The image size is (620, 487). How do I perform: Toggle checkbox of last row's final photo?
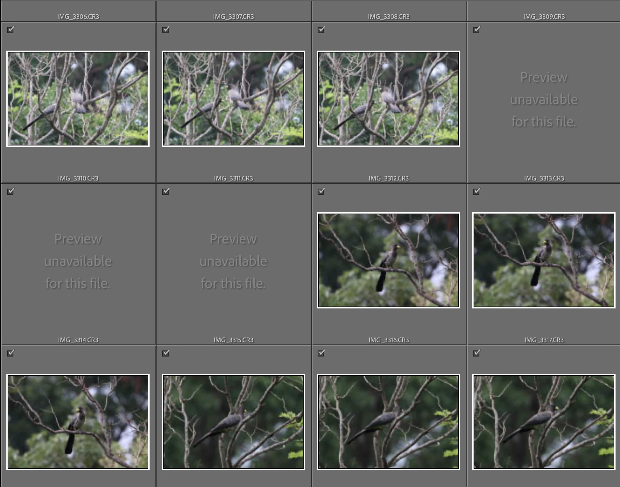(476, 353)
